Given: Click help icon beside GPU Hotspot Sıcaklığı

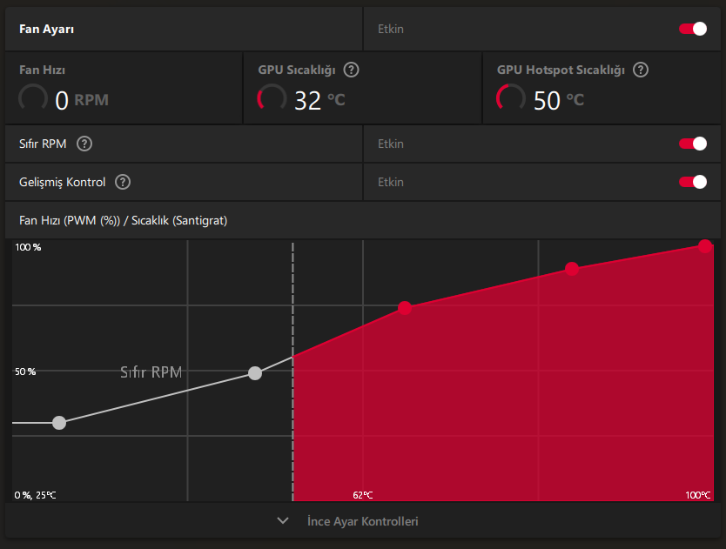Looking at the screenshot, I should tap(641, 70).
